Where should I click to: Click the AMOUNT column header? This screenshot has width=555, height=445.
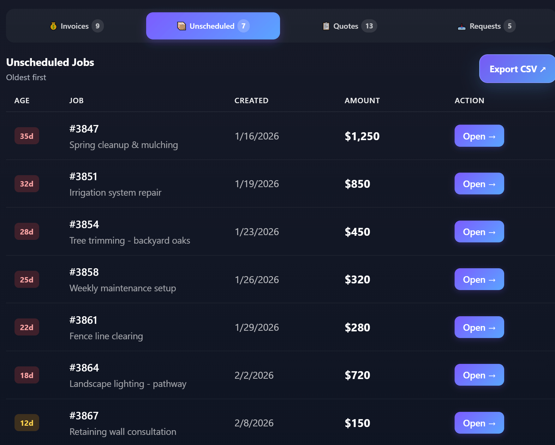coord(362,101)
